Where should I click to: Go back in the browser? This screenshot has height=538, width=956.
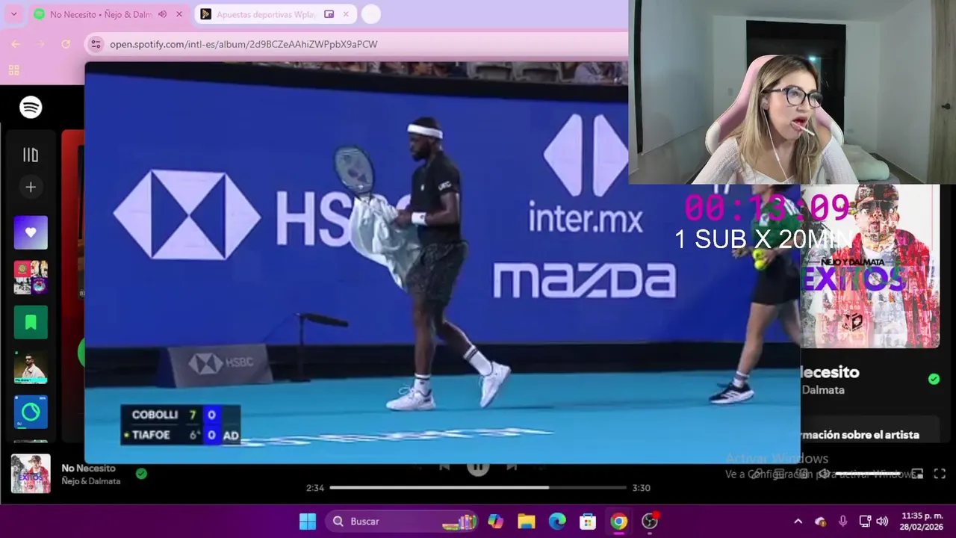pyautogui.click(x=16, y=44)
